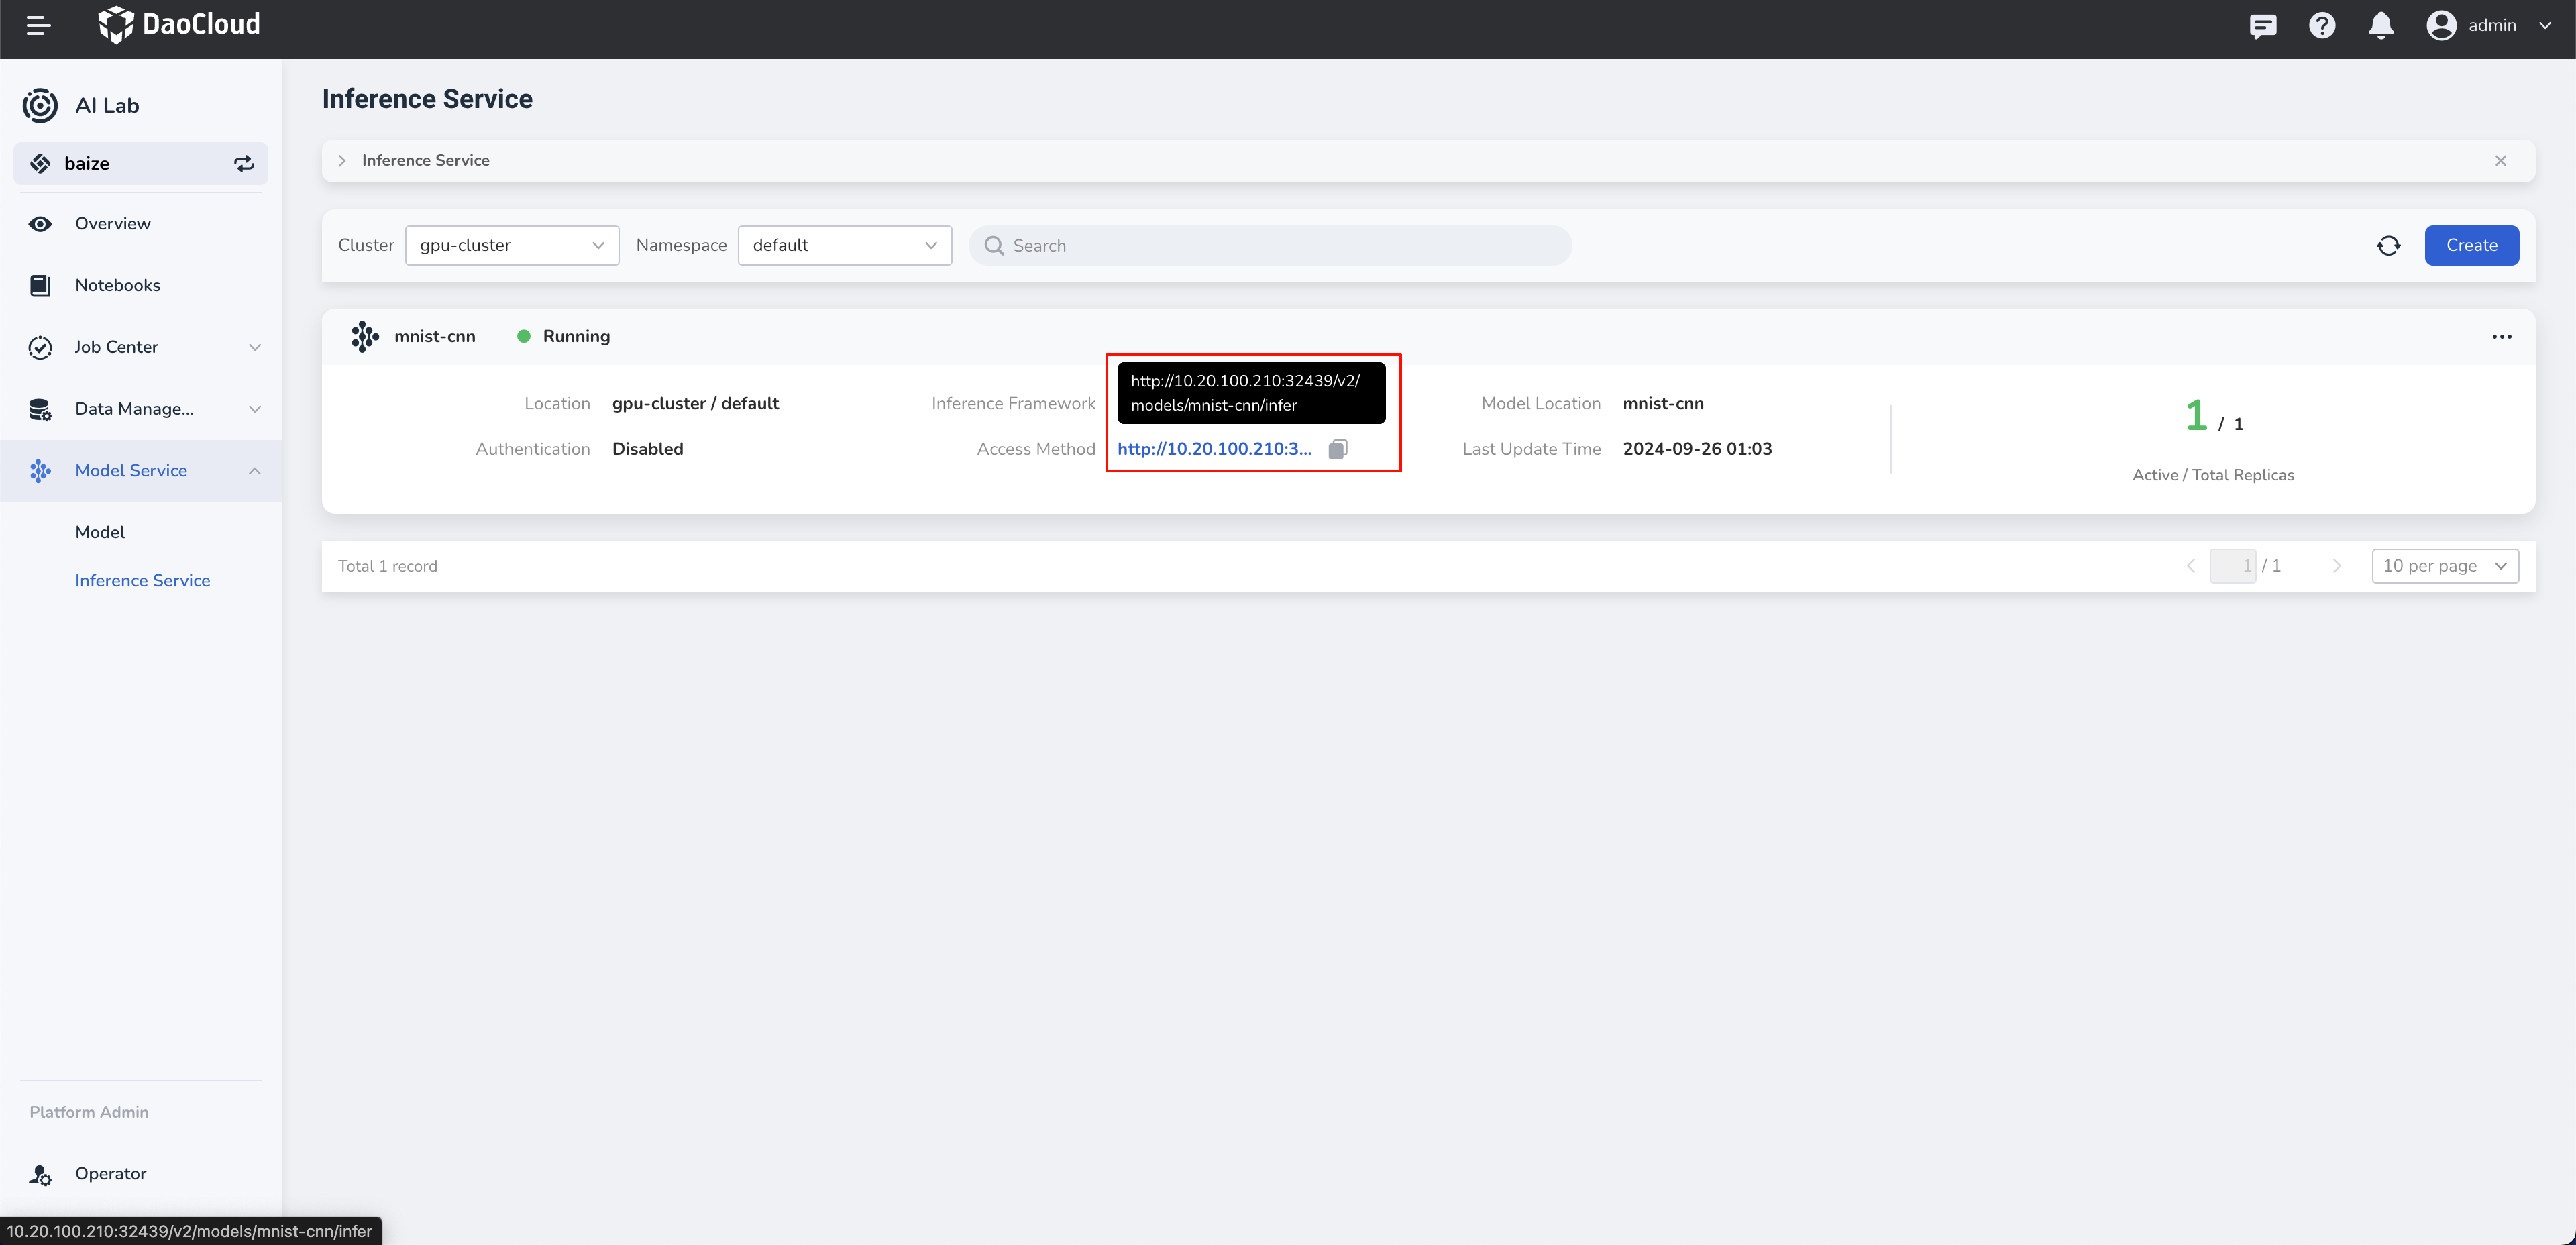2576x1245 pixels.
Task: Click the hamburger menu icon
Action: pos(38,25)
